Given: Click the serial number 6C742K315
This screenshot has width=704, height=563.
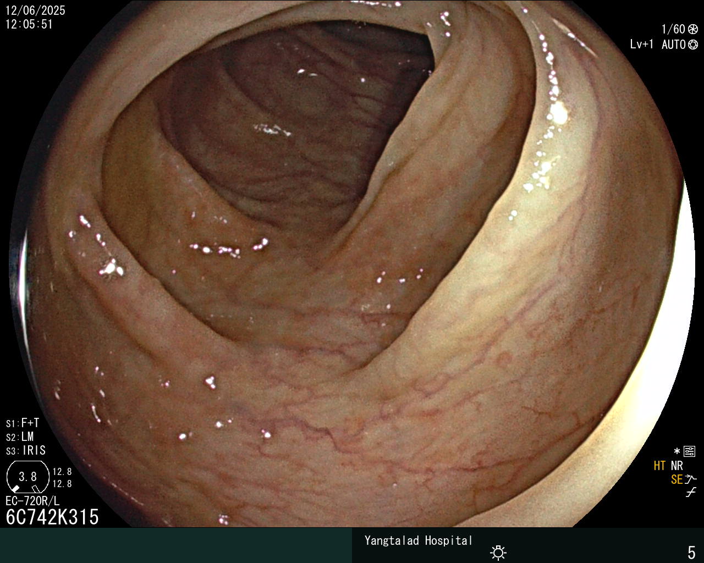Looking at the screenshot, I should pos(52,517).
